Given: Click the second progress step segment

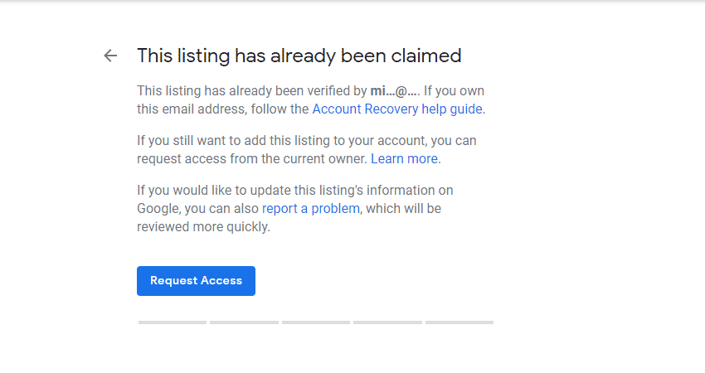Looking at the screenshot, I should pos(244,322).
